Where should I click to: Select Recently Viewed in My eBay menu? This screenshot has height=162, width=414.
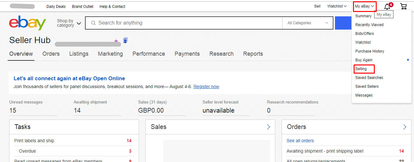point(369,25)
